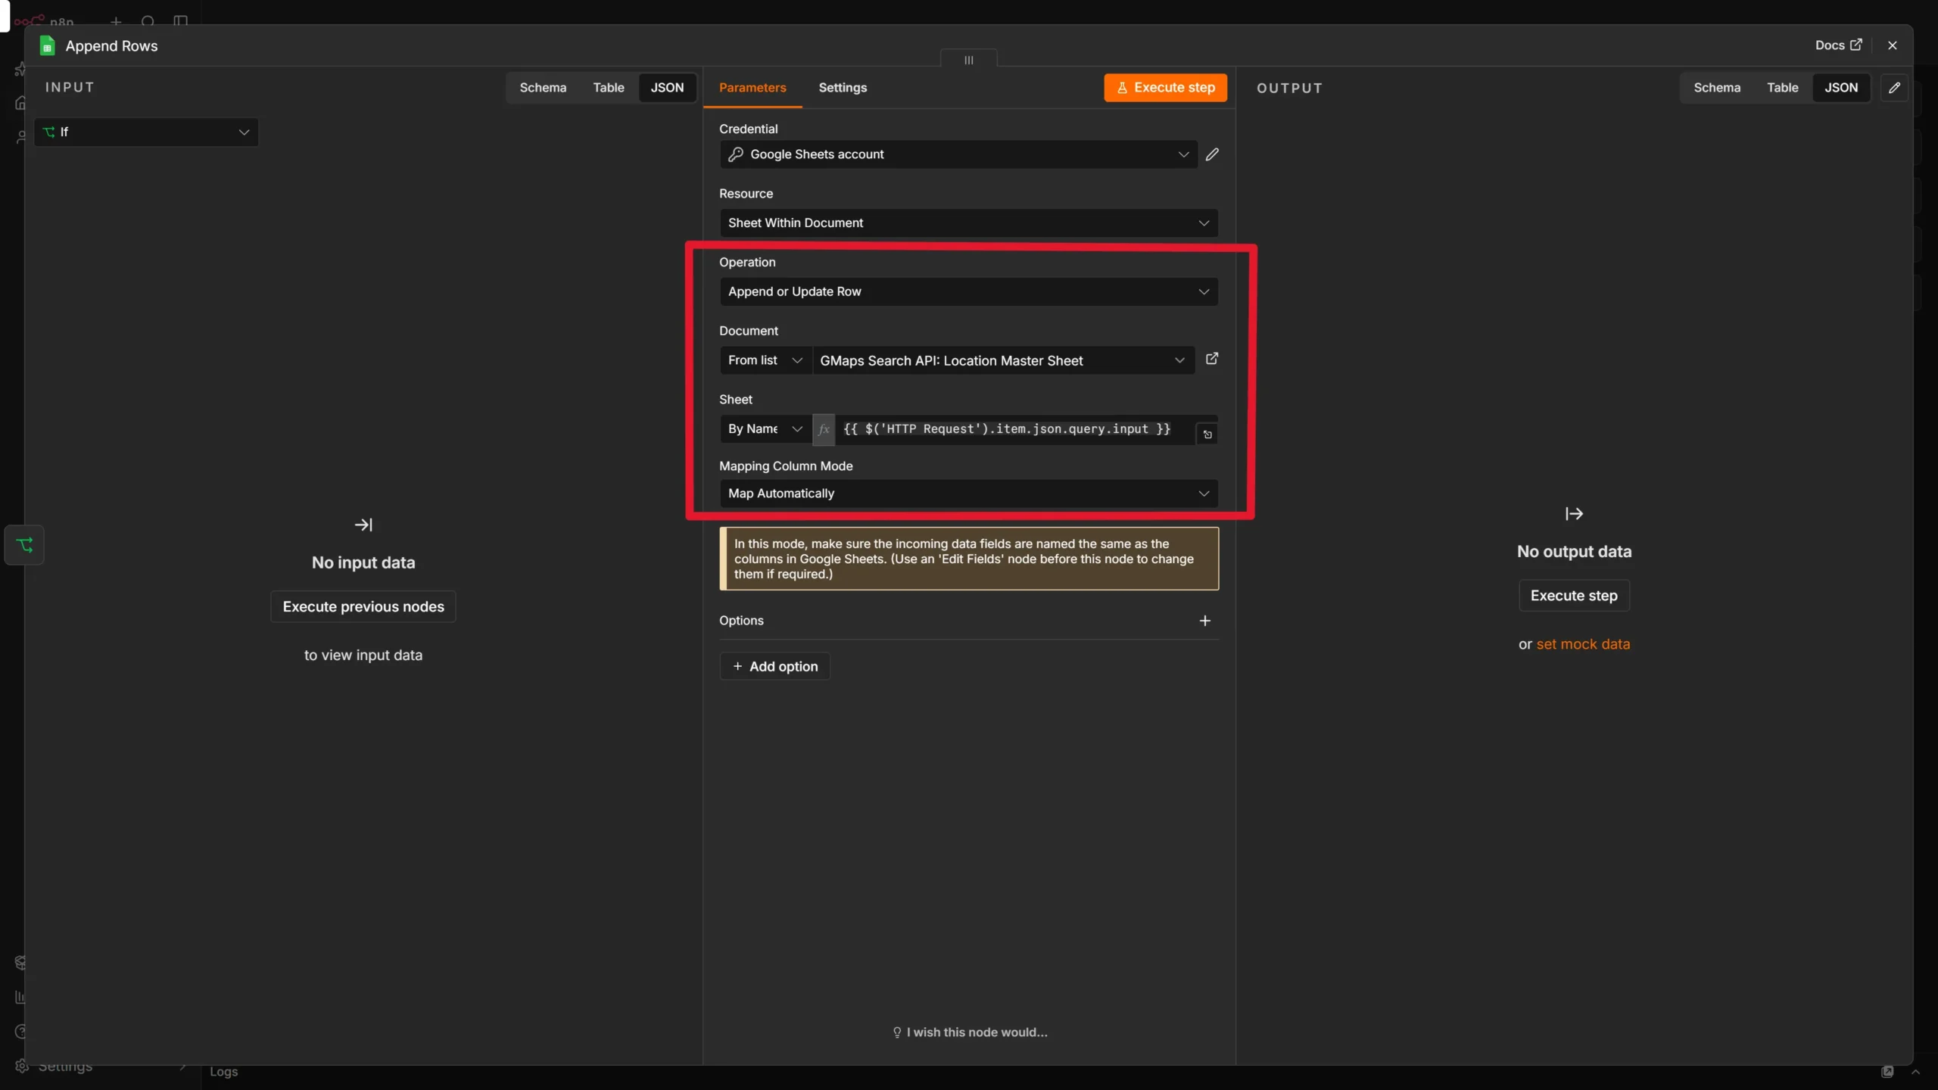Open Mapping Column Mode dropdown

tap(969, 494)
